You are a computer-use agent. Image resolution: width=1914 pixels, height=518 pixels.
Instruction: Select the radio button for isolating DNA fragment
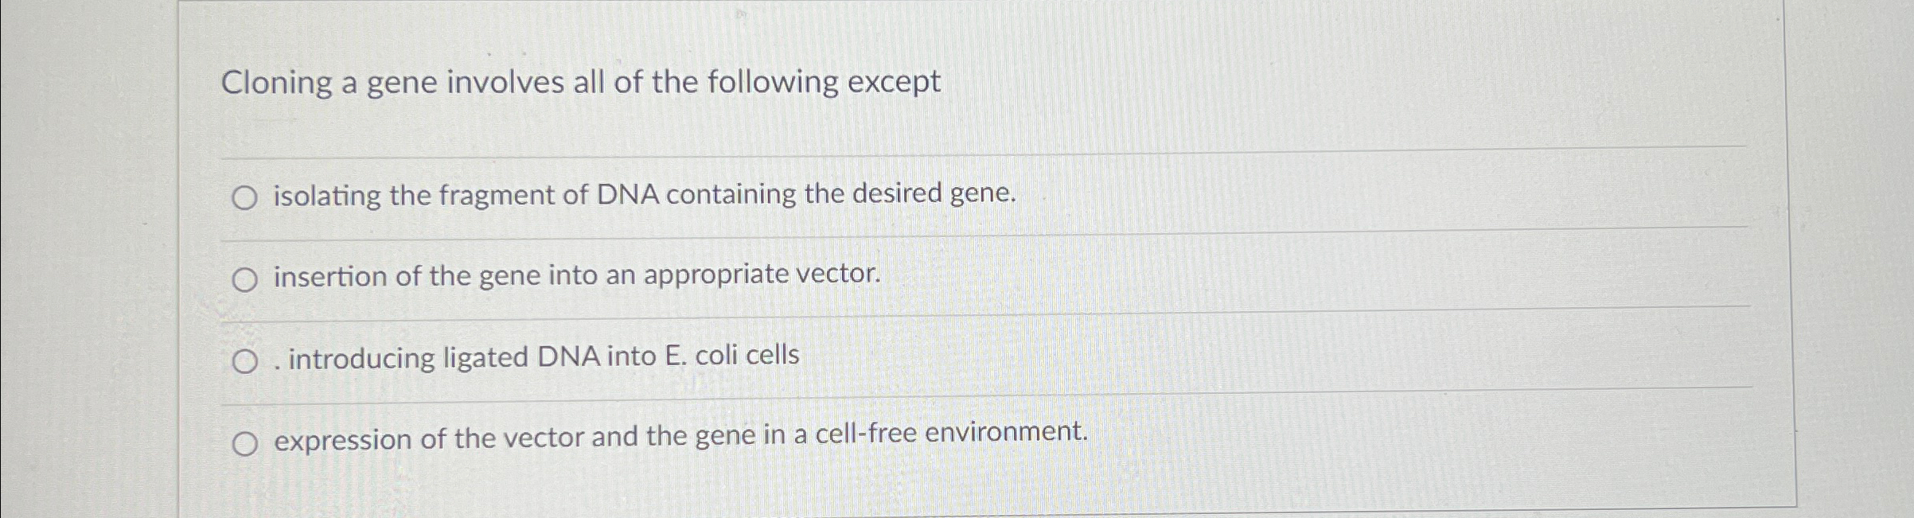click(247, 198)
